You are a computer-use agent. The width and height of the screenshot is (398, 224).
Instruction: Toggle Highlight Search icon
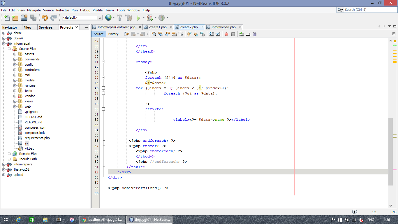point(174,34)
